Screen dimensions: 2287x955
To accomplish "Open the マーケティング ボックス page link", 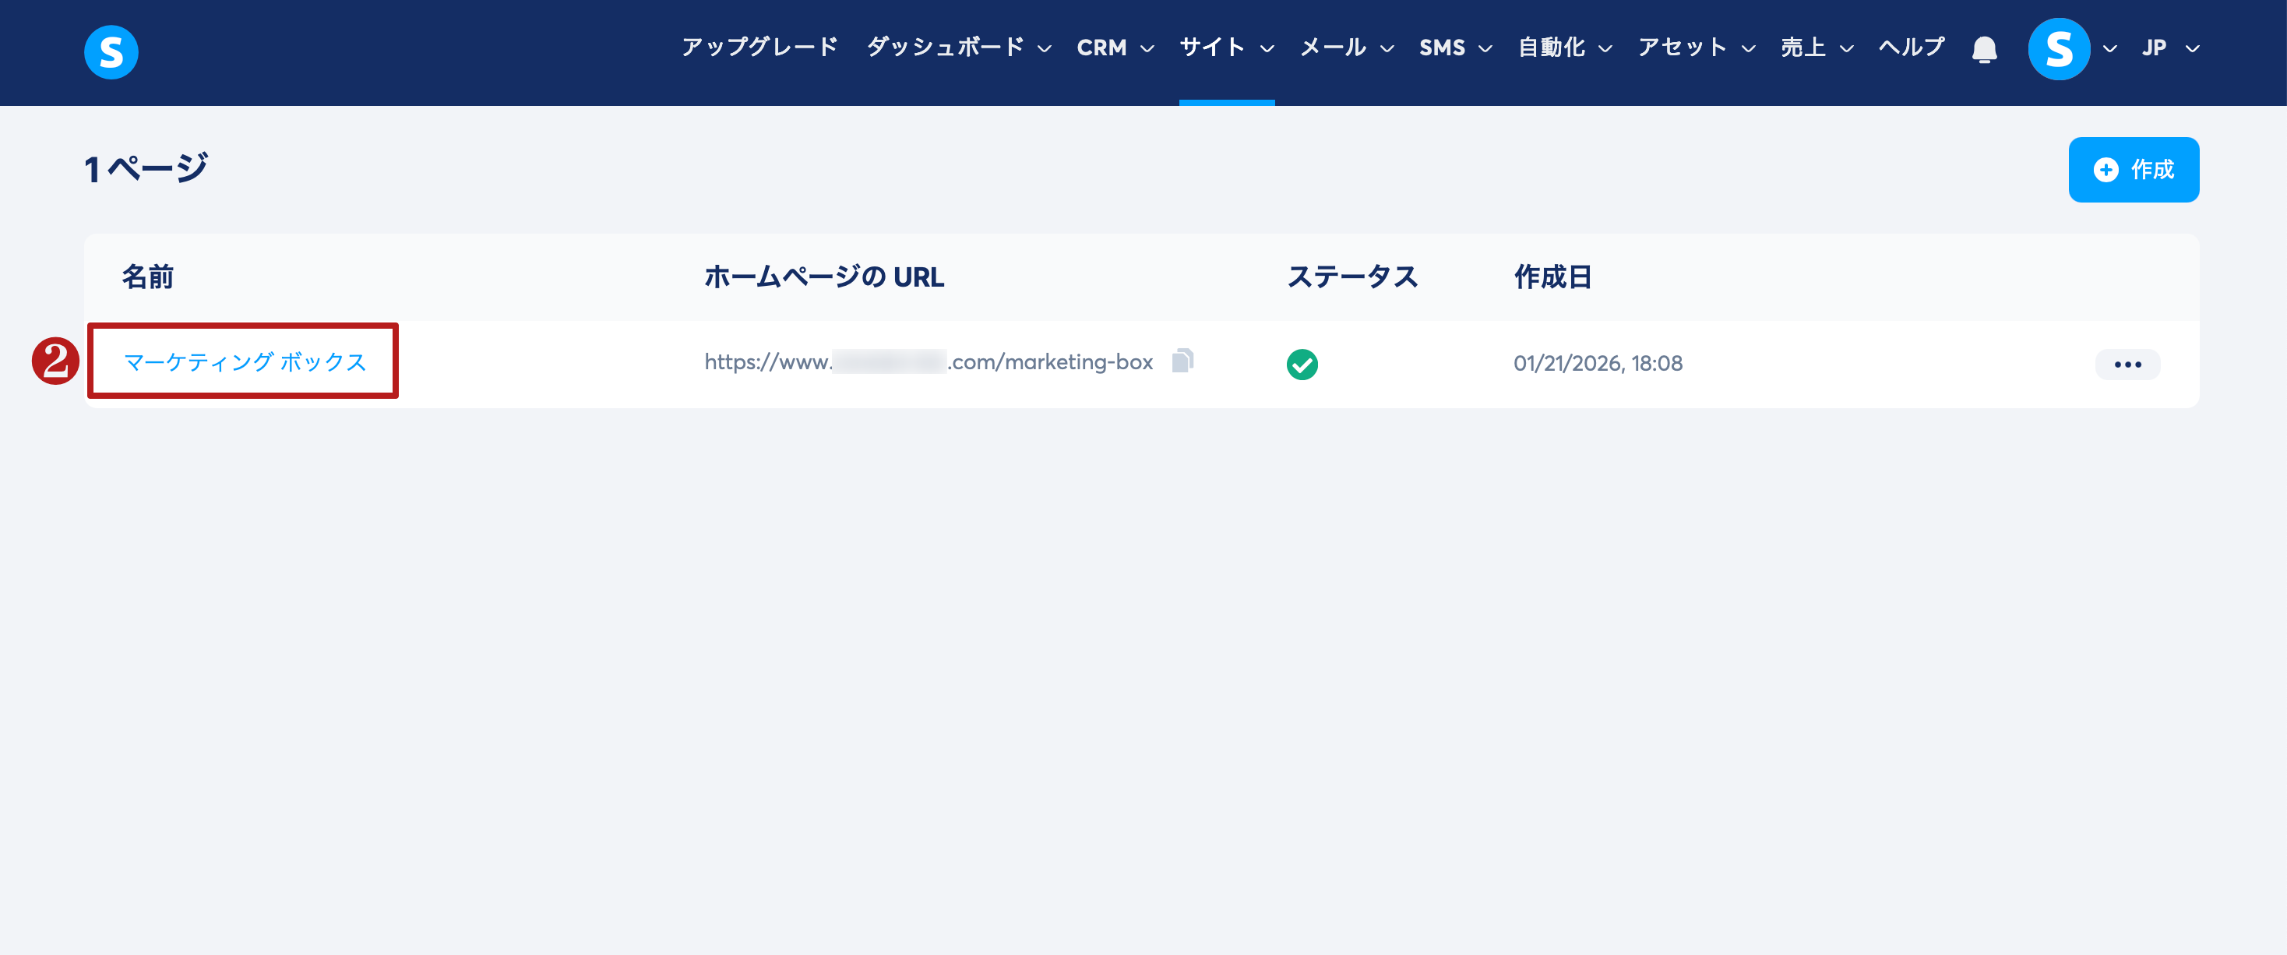I will pos(244,362).
